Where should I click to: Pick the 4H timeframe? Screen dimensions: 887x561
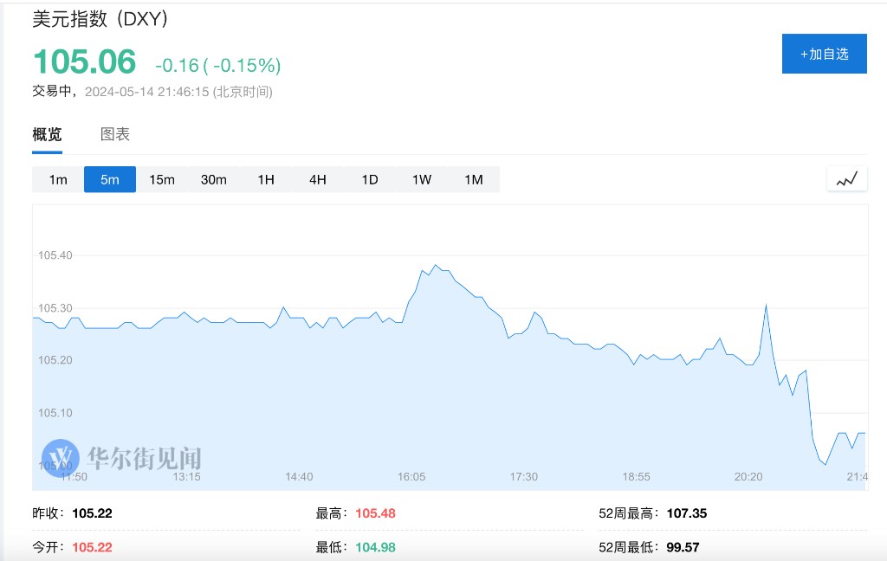pos(318,179)
